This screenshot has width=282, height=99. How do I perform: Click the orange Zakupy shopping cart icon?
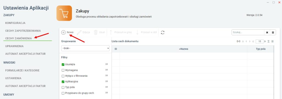(64, 13)
